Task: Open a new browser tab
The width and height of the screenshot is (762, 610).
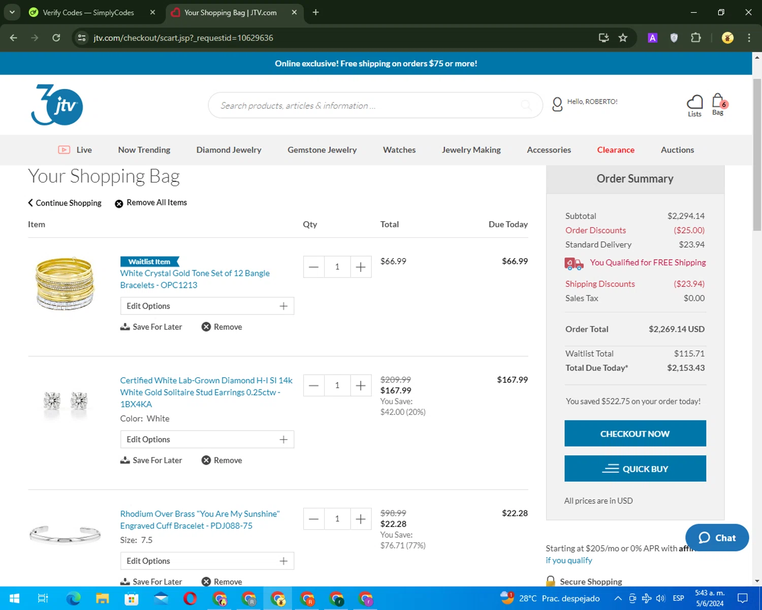Action: click(x=315, y=12)
